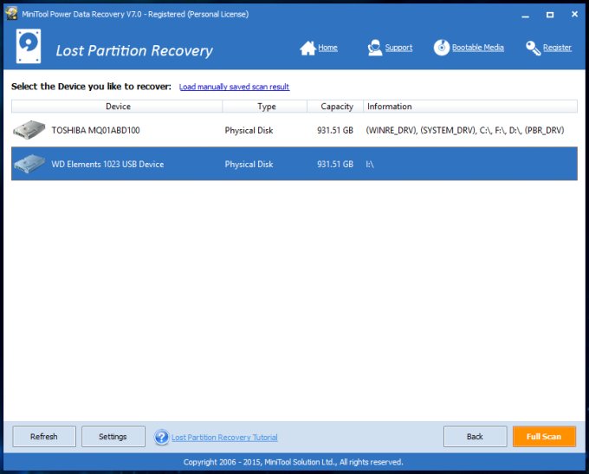589x474 pixels.
Task: Open the Bootable Media link
Action: coord(478,48)
